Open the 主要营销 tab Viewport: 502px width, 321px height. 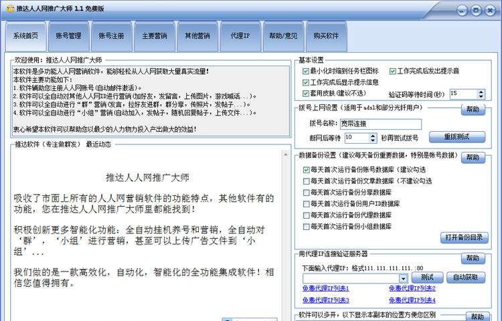click(x=155, y=36)
